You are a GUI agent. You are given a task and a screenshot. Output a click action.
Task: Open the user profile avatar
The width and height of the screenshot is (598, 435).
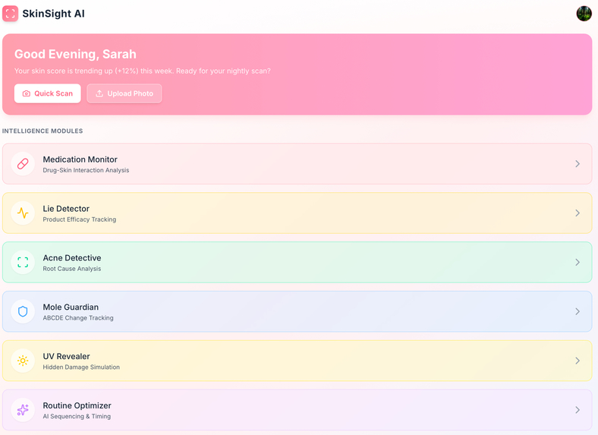click(x=584, y=14)
